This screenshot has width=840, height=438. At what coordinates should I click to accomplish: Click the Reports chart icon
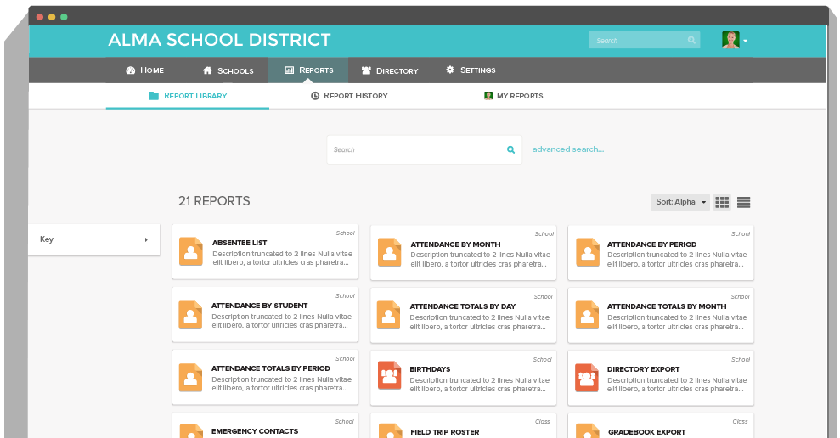(290, 70)
